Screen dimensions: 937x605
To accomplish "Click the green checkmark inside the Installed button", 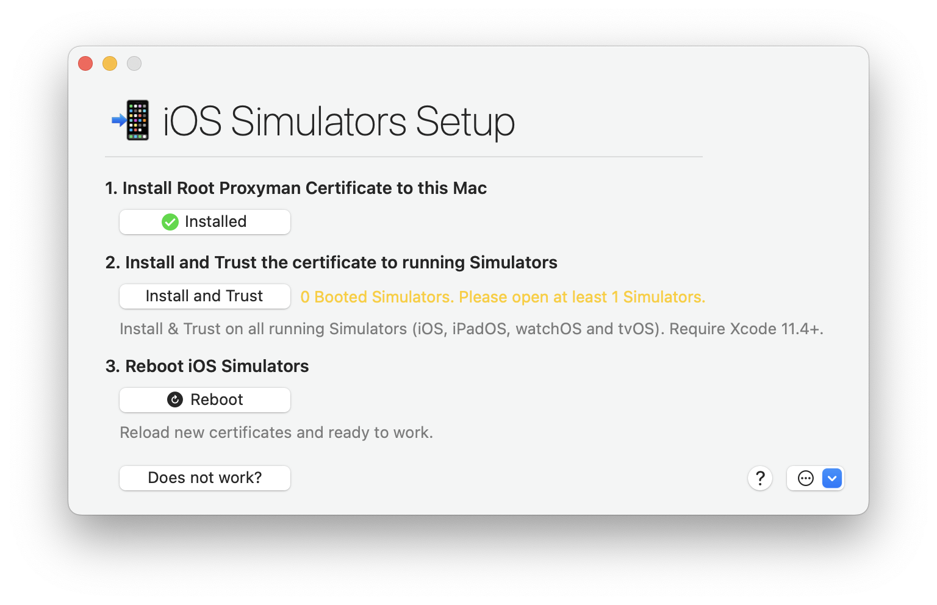I will click(x=170, y=221).
